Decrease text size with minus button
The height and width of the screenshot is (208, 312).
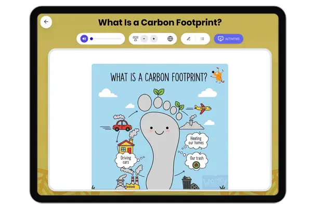pos(144,38)
